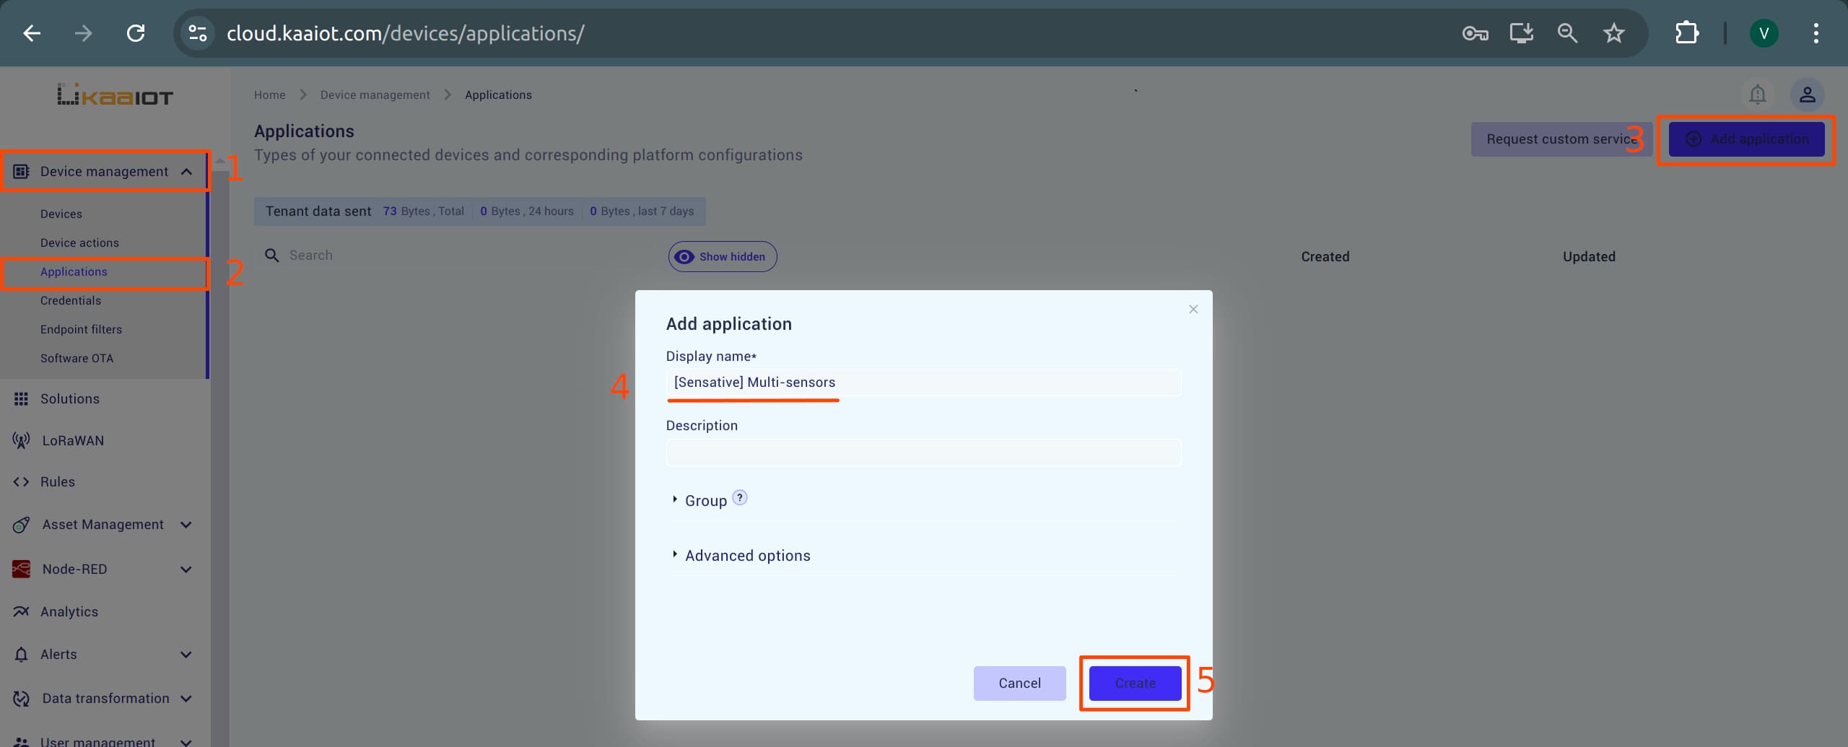1848x747 pixels.
Task: Open the user profile icon at top right
Action: click(1807, 94)
